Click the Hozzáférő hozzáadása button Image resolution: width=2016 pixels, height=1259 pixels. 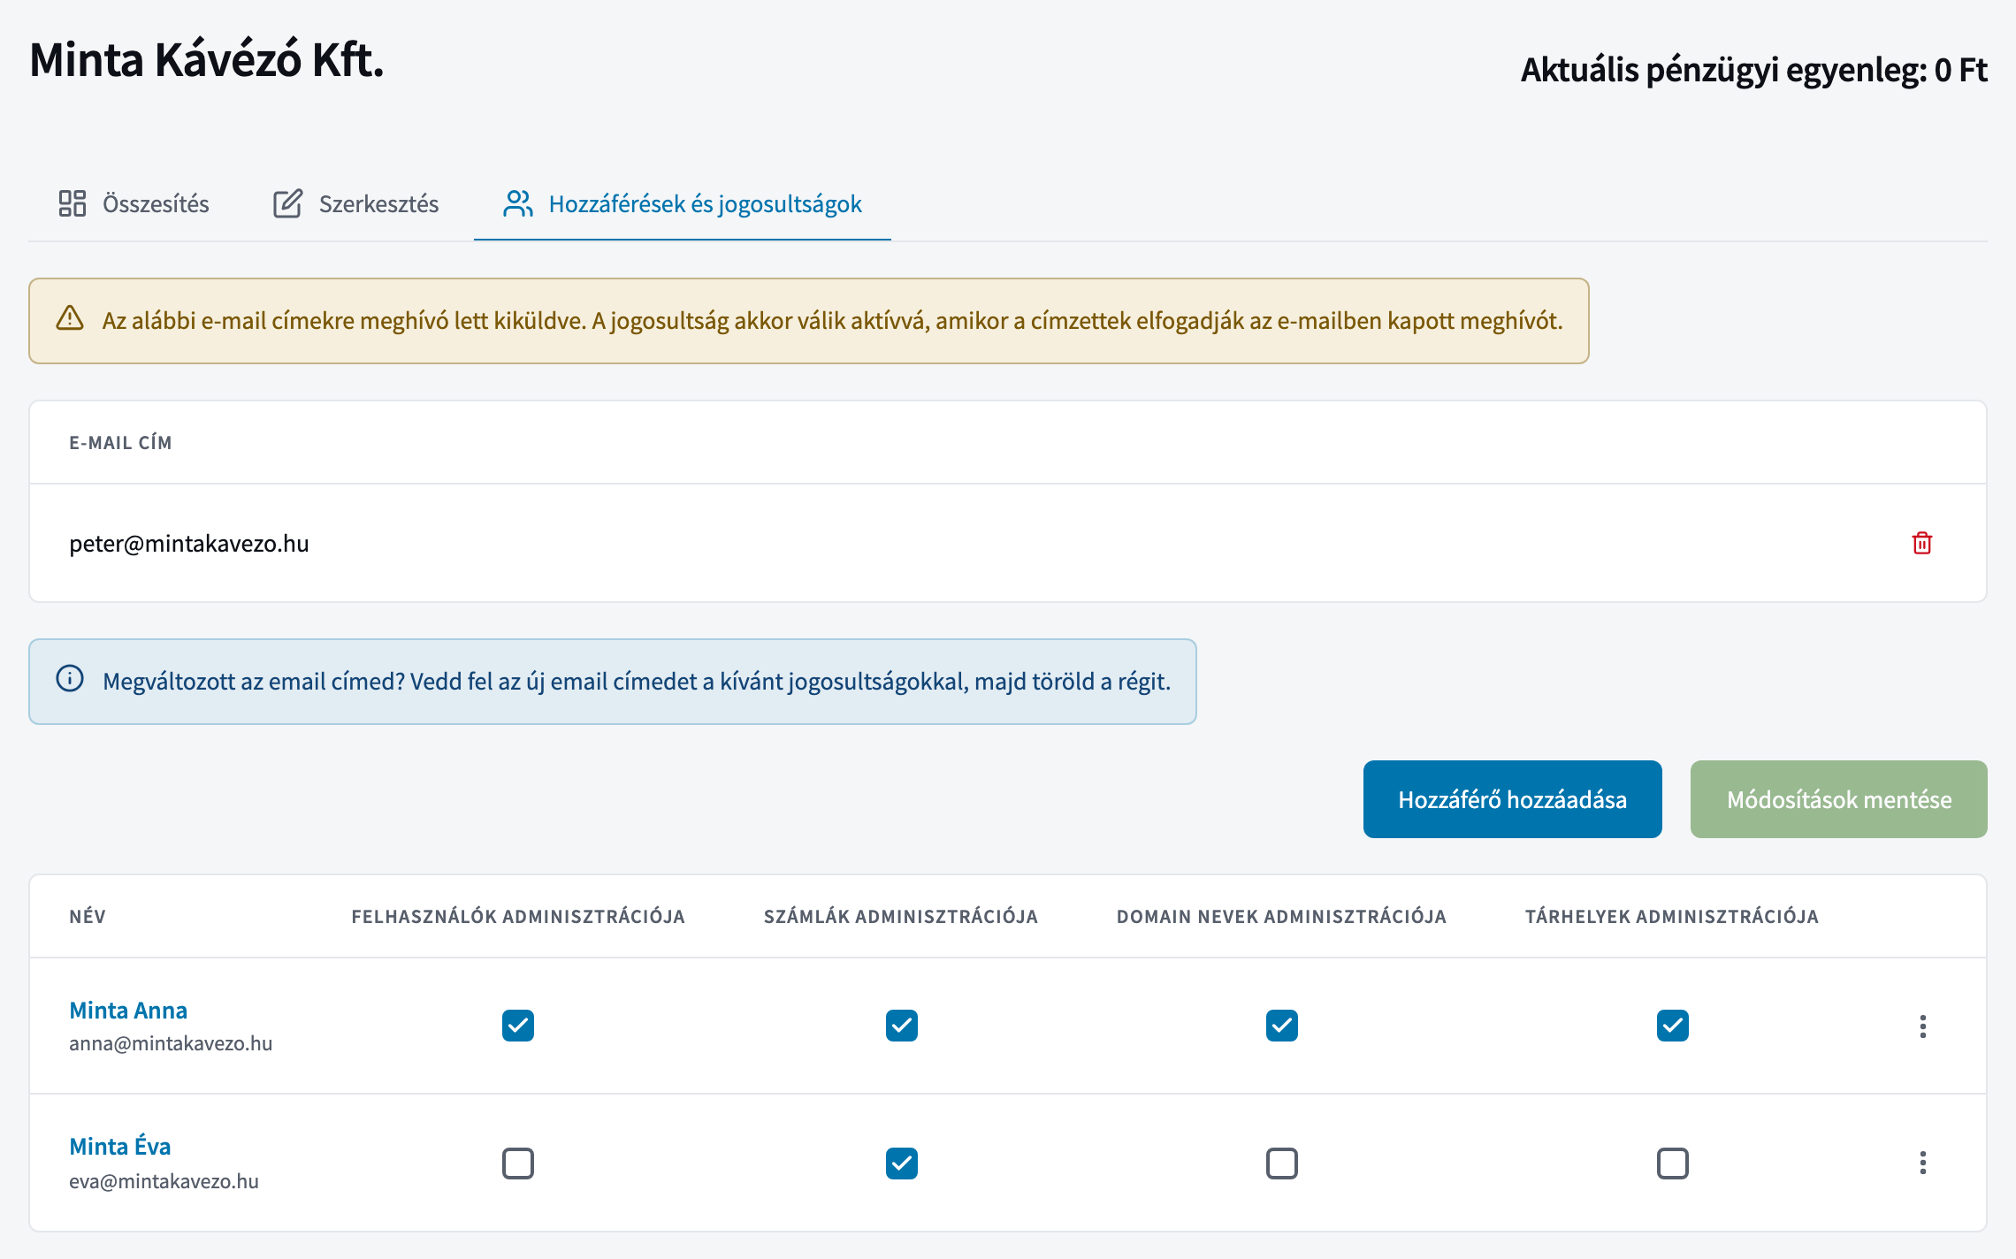(1513, 799)
